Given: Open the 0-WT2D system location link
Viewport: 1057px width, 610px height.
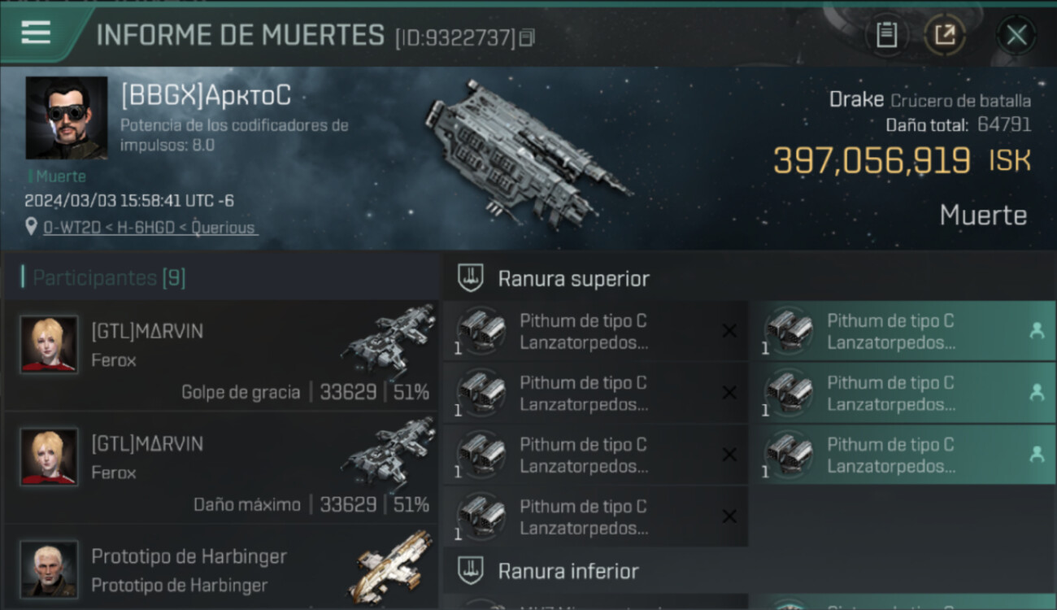Looking at the screenshot, I should coord(68,228).
